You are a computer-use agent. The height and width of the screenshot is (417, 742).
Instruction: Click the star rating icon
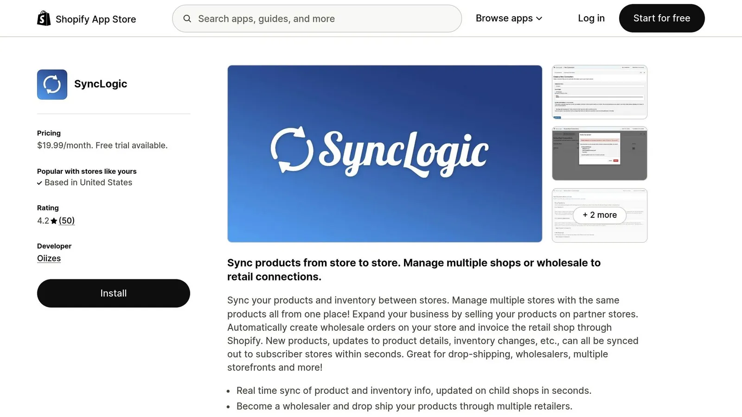click(x=54, y=221)
